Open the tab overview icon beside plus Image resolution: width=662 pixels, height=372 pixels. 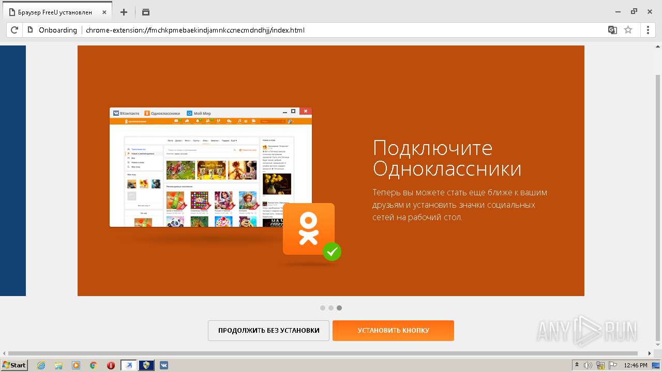(145, 12)
